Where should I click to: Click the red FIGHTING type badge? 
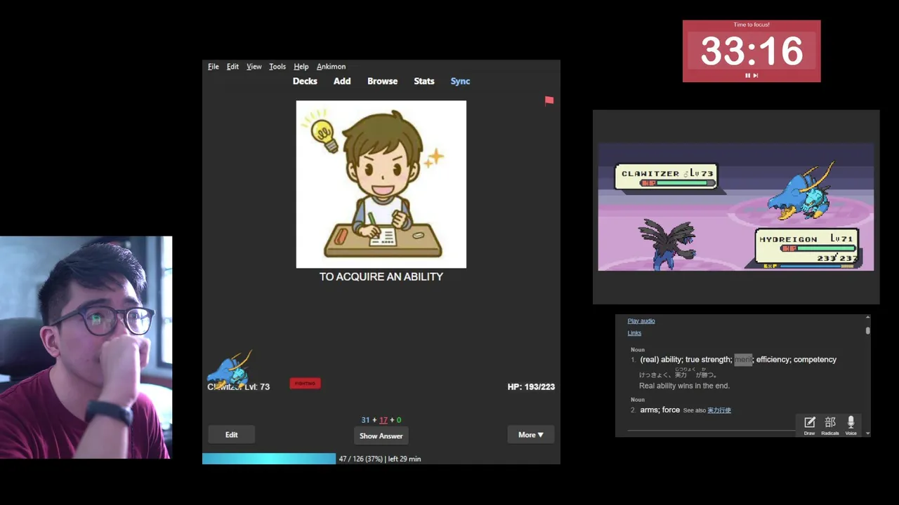pyautogui.click(x=305, y=384)
